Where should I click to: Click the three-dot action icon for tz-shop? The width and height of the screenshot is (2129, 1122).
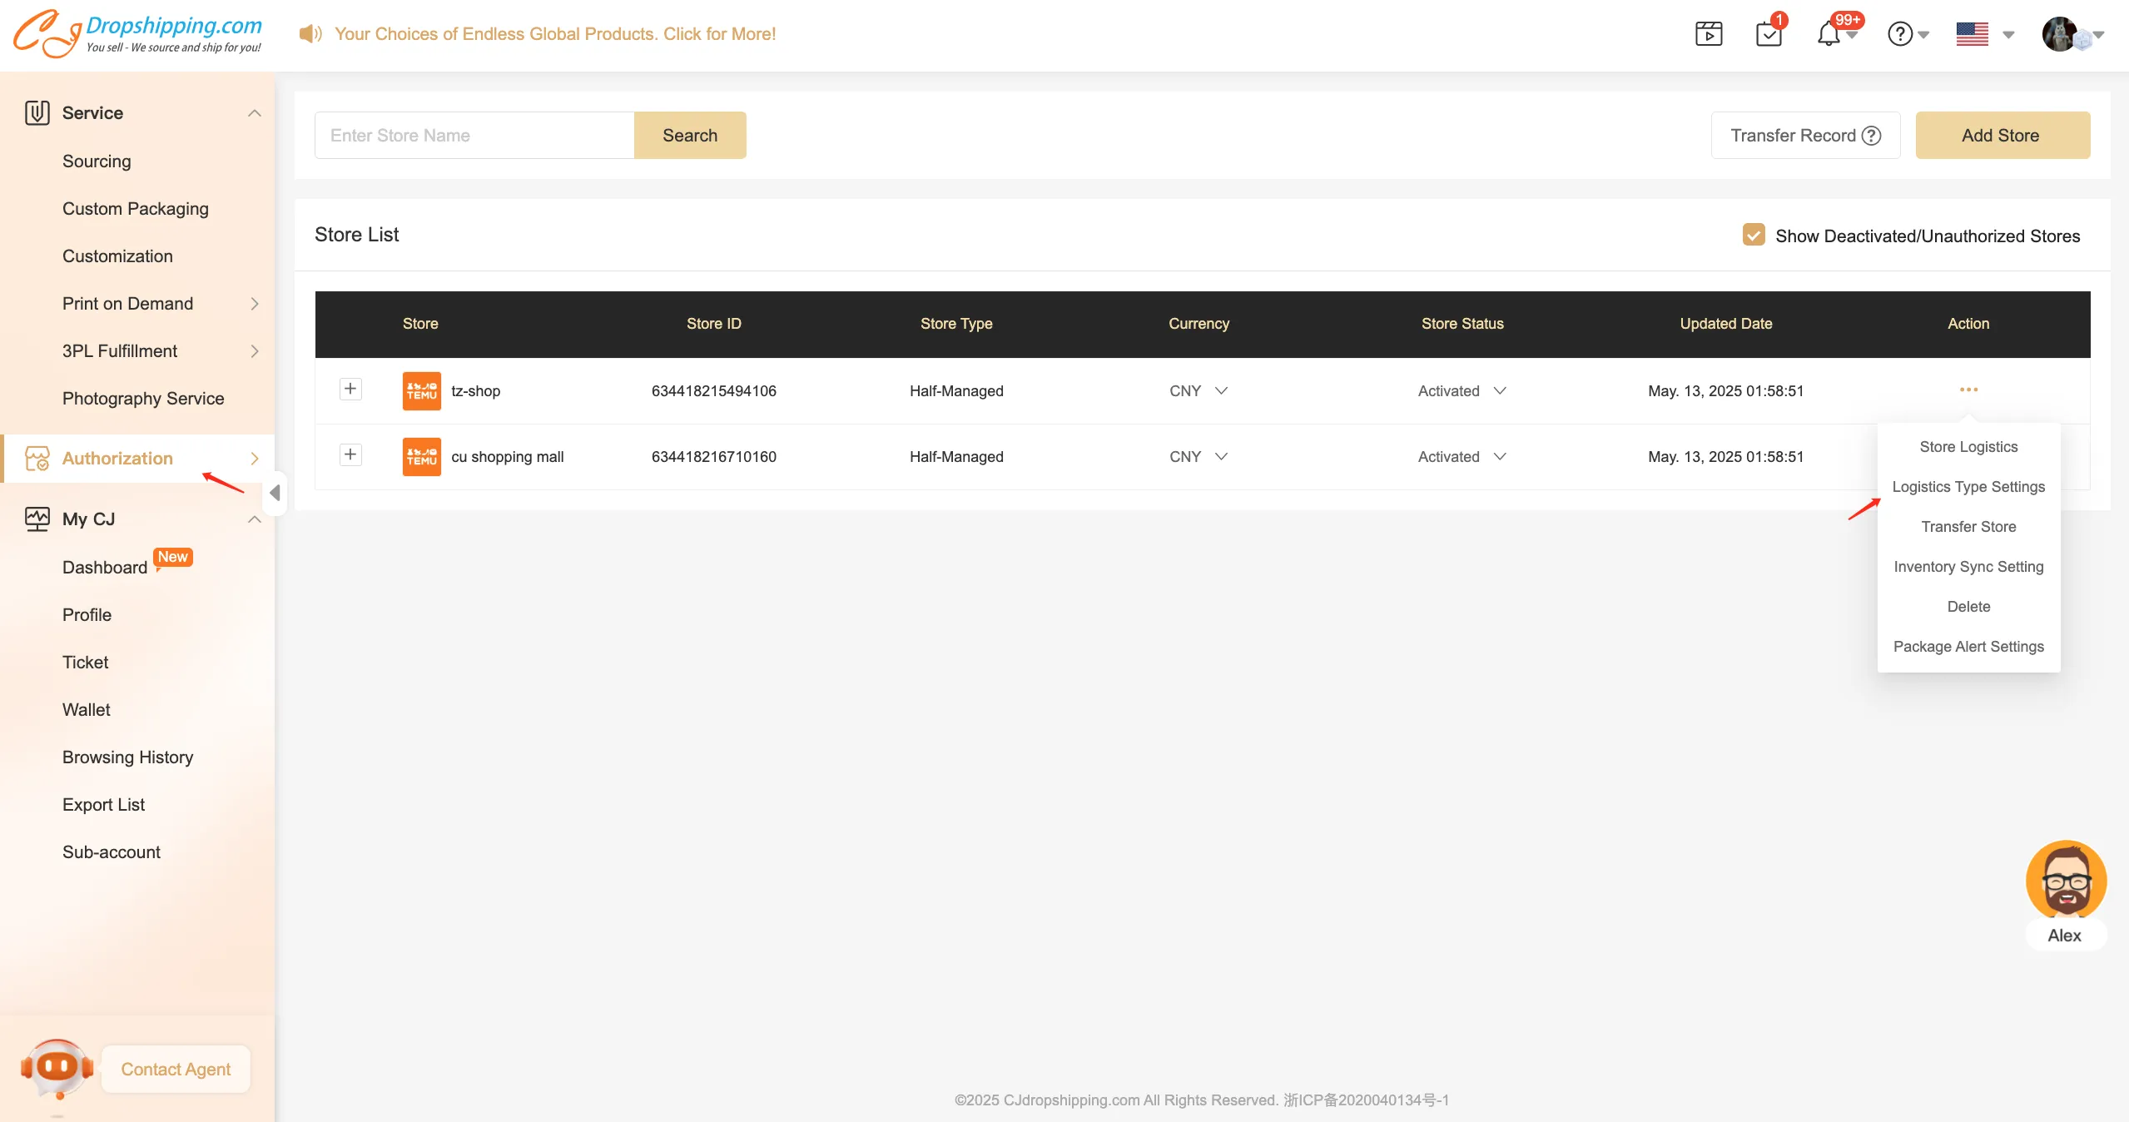point(1968,390)
